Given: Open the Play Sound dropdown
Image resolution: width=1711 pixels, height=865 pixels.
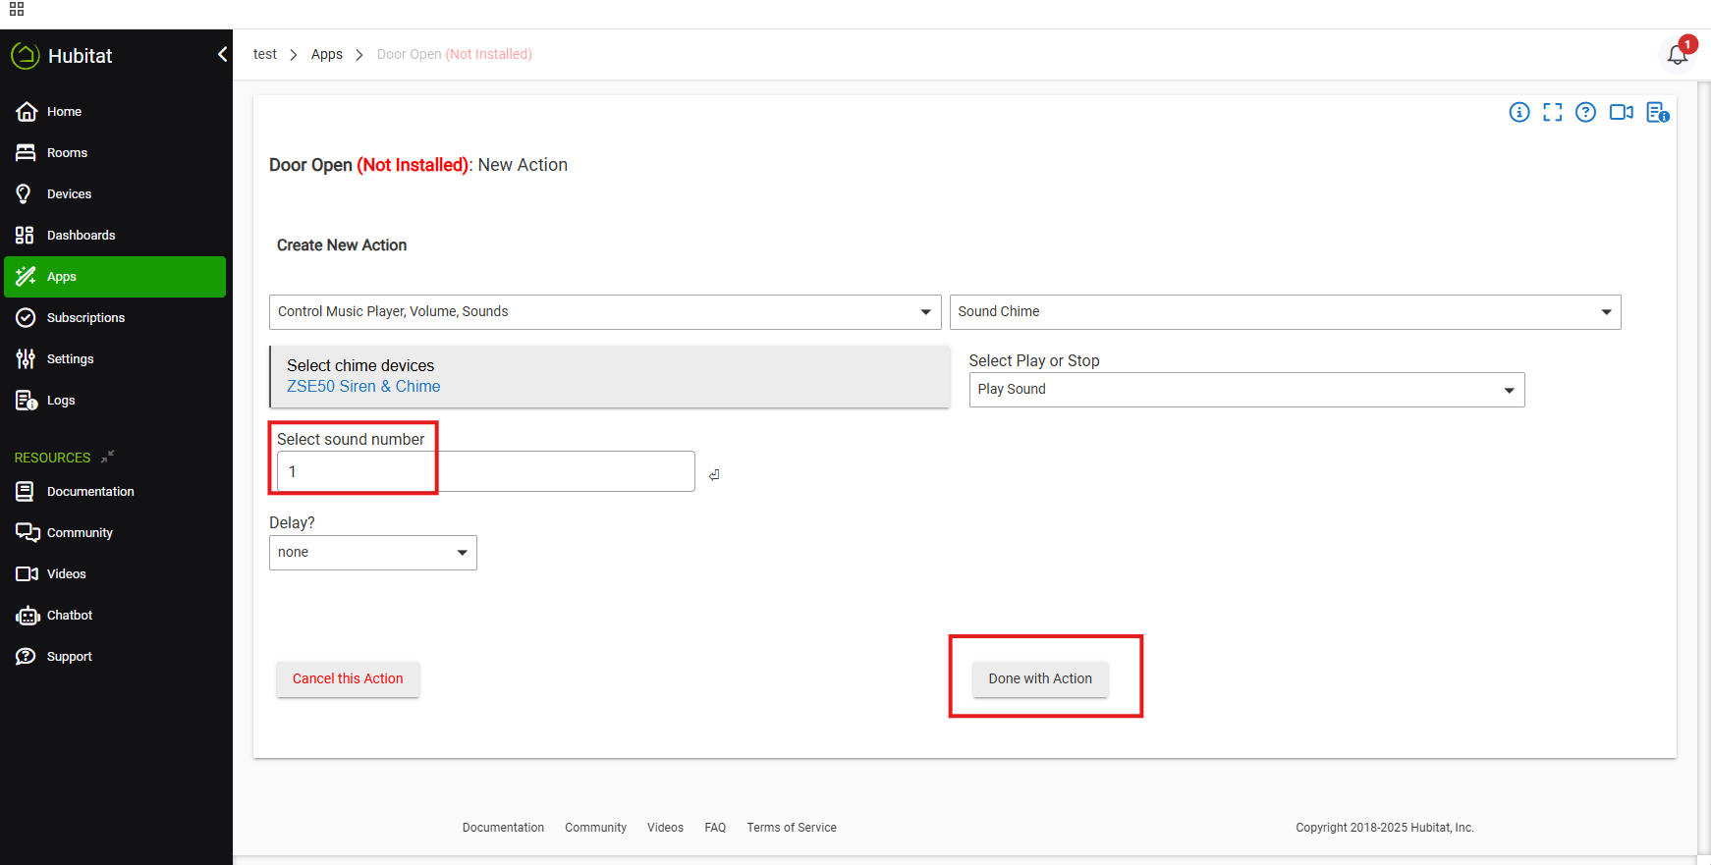Looking at the screenshot, I should (x=1246, y=390).
